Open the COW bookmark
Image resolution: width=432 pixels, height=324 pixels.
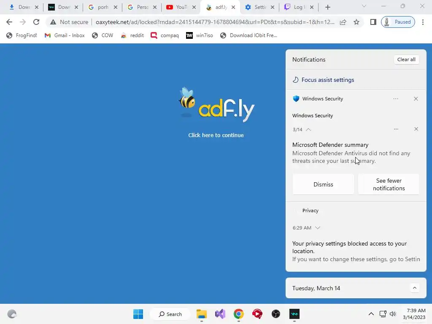pos(103,35)
